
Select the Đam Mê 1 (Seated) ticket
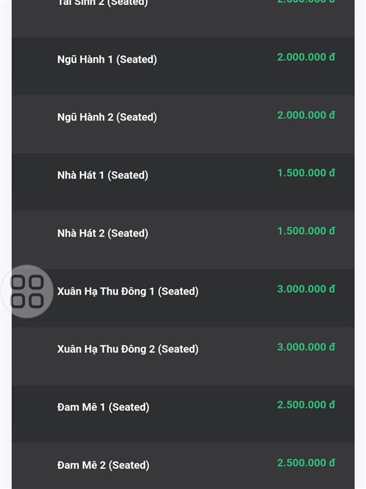click(x=183, y=414)
